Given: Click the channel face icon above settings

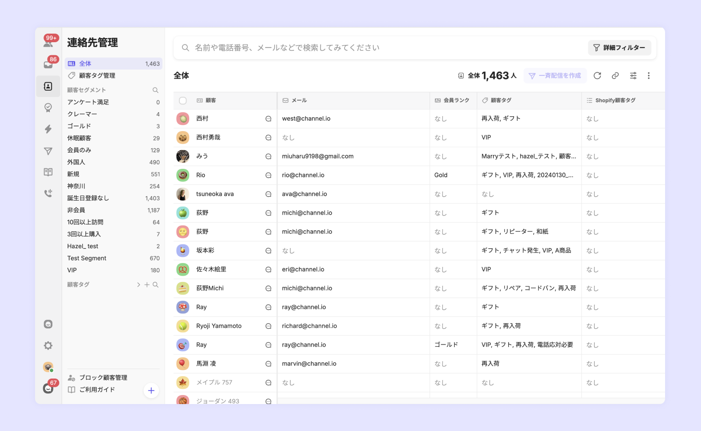Looking at the screenshot, I should point(48,324).
